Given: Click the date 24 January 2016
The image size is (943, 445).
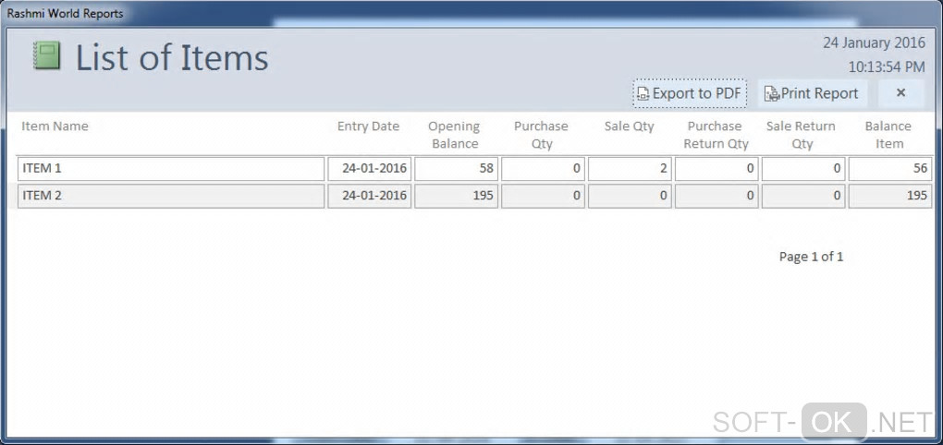Looking at the screenshot, I should click(874, 42).
